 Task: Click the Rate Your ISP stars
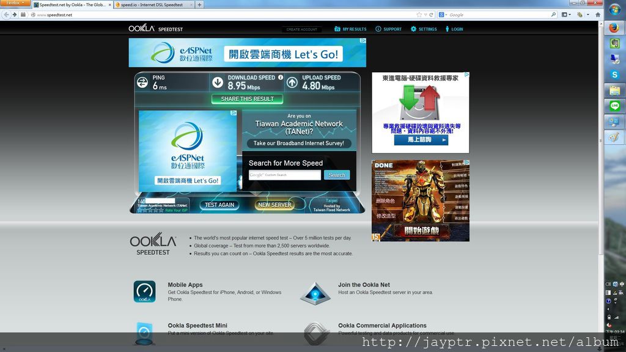coord(150,210)
